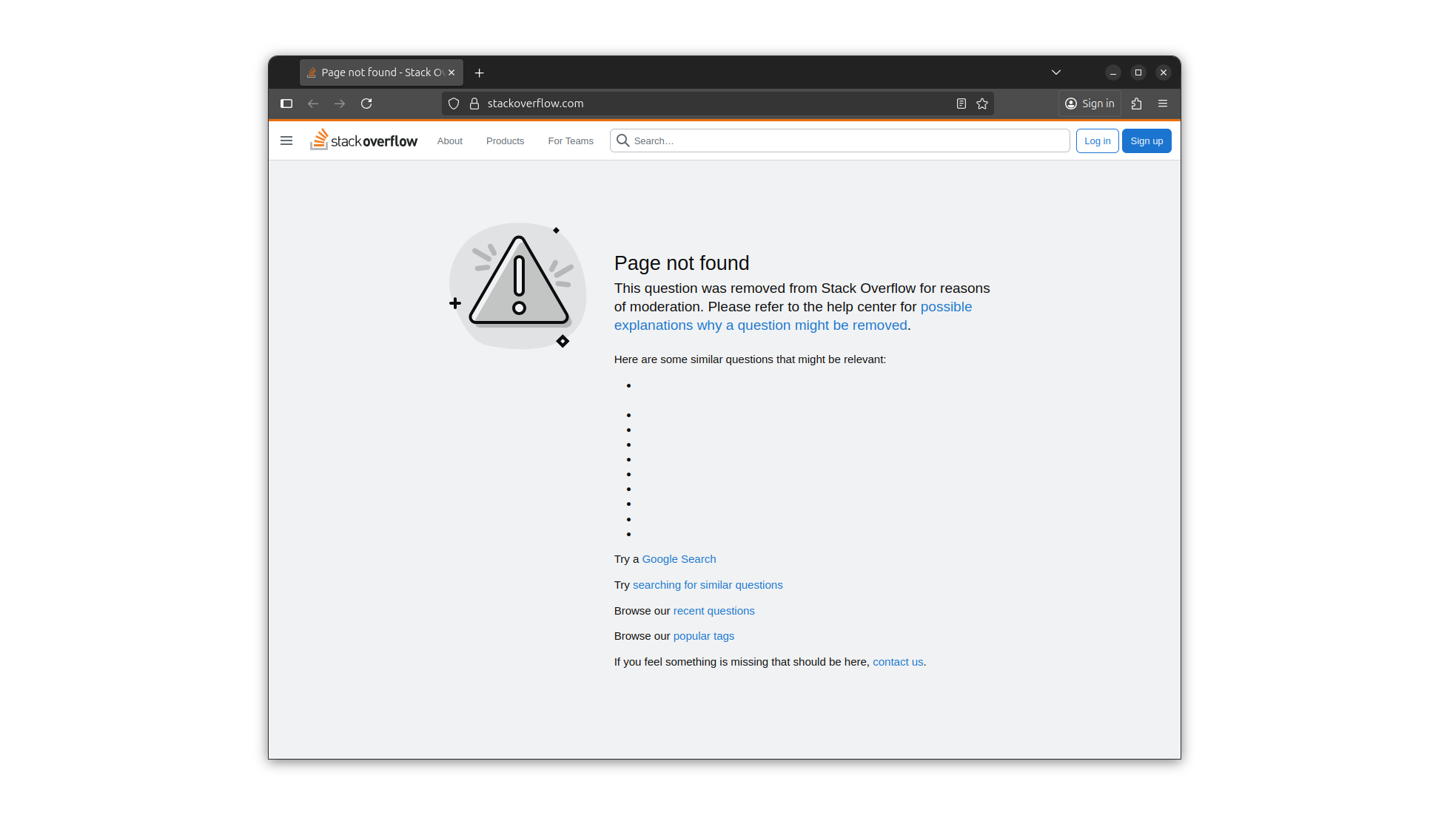Image resolution: width=1450 pixels, height=815 pixels.
Task: Click the site security padlock icon
Action: pyautogui.click(x=474, y=104)
